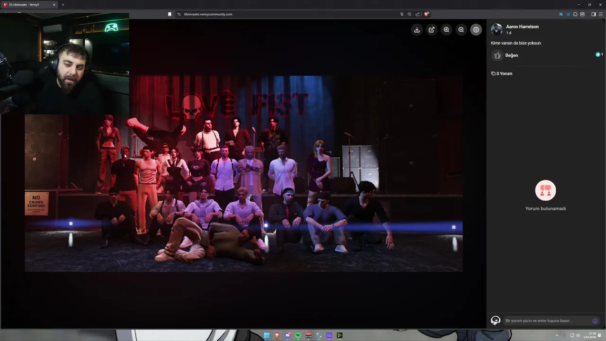Click your avatar beside the comment box
606x341 pixels.
496,321
